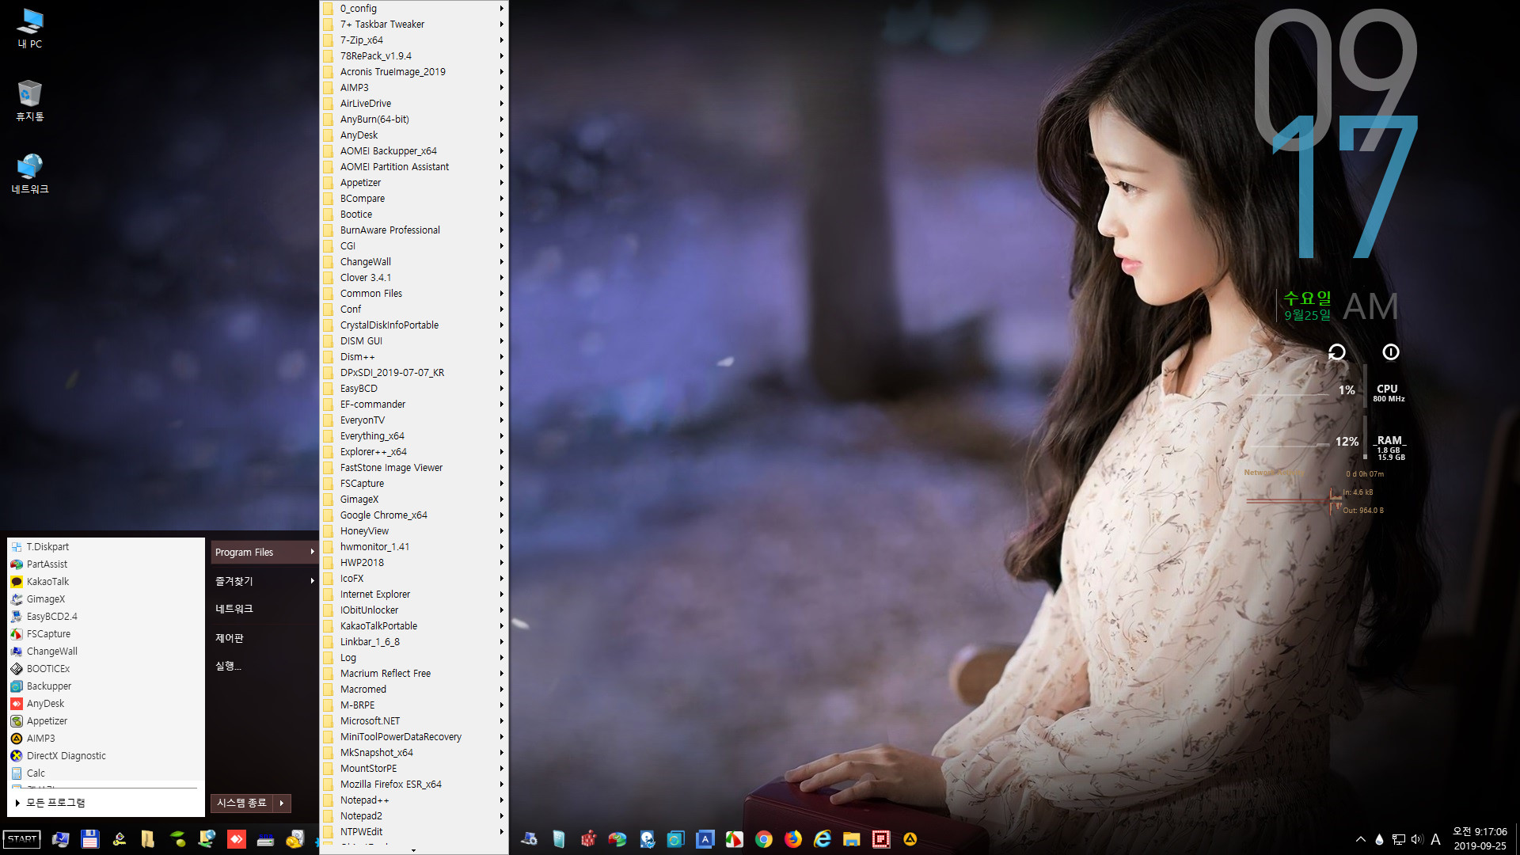Viewport: 1520px width, 855px height.
Task: Open the FastStone Image Viewer folder
Action: (x=414, y=468)
